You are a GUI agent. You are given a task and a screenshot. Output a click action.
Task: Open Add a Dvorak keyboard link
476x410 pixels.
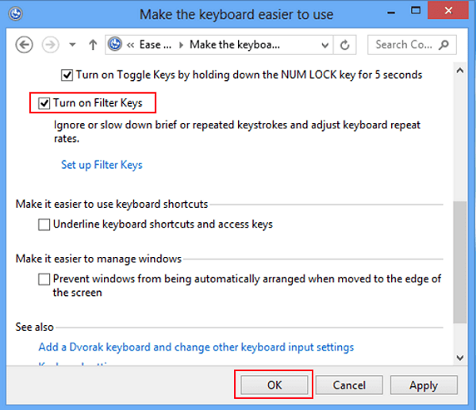(196, 347)
